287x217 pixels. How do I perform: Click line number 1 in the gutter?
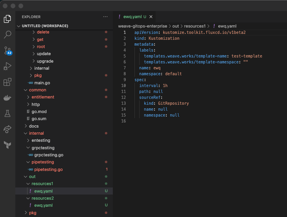click(x=125, y=32)
